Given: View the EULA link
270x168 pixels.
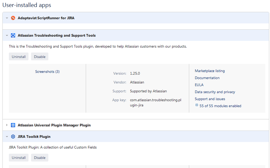Looking at the screenshot, I should coord(199,85).
